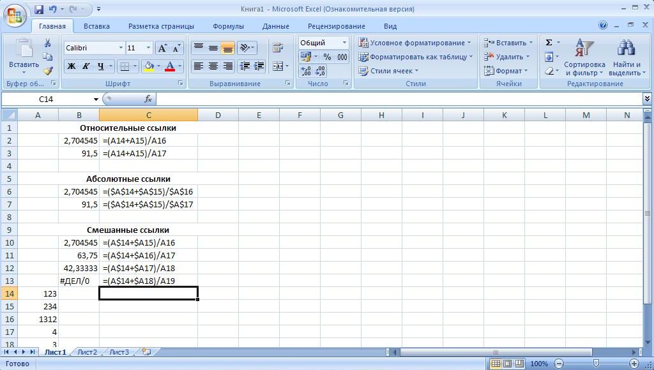654x370 pixels.
Task: Align text to middle of cell
Action: pos(213,47)
